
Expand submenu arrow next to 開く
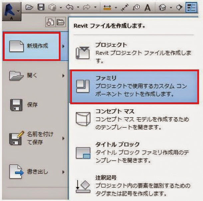click(63, 76)
